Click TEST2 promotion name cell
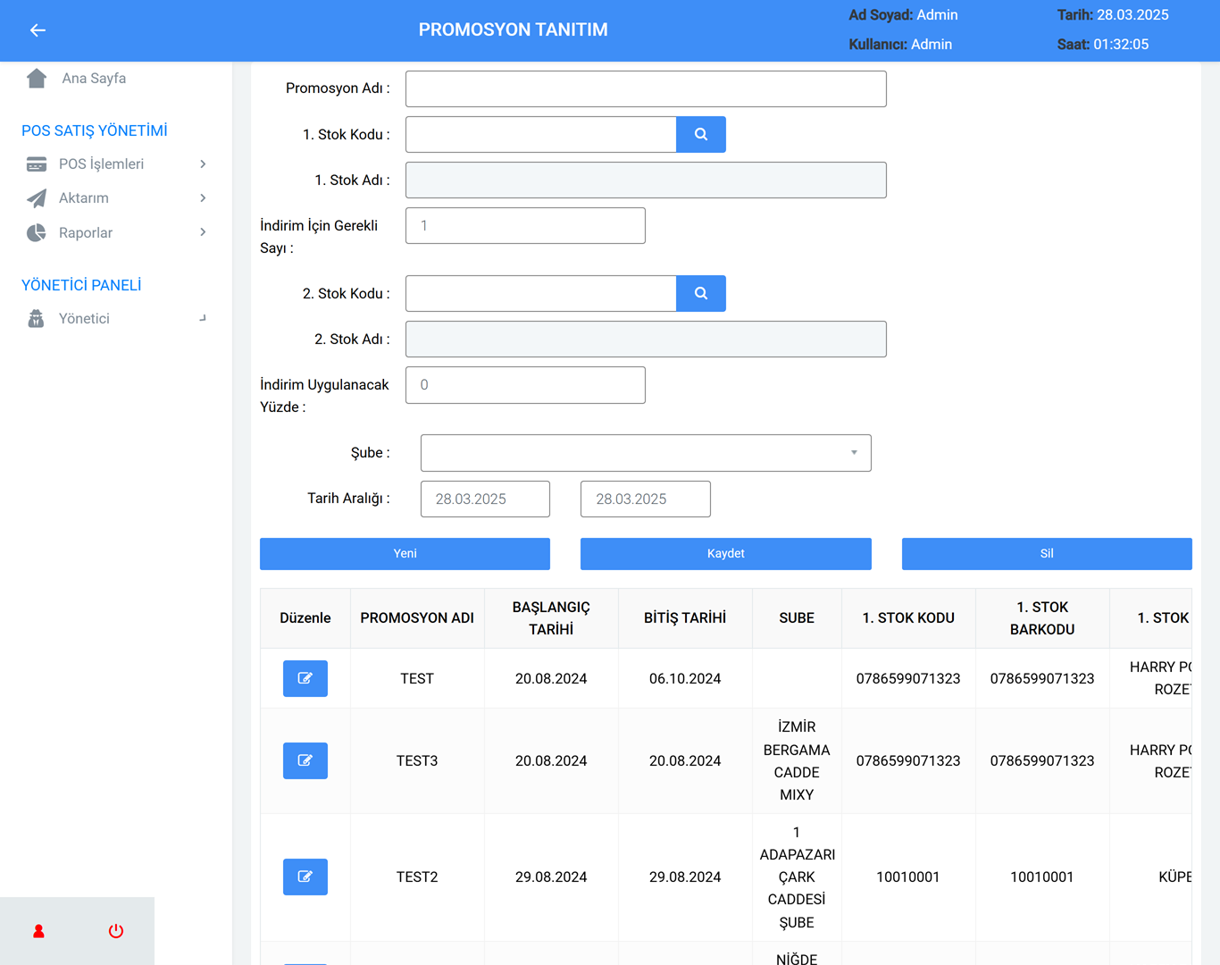The height and width of the screenshot is (965, 1220). [x=417, y=877]
